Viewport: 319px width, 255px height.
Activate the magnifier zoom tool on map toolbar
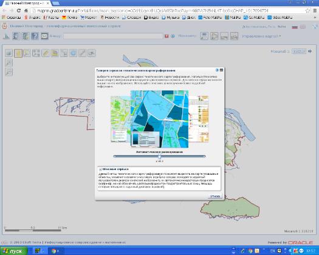point(27,53)
